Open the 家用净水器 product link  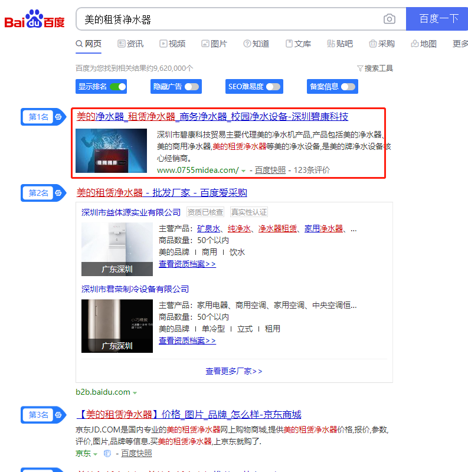point(323,229)
